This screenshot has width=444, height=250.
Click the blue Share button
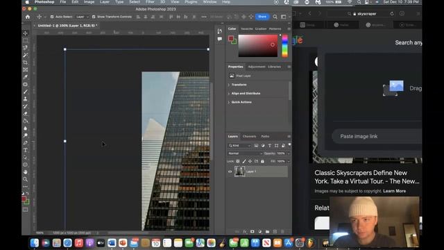262,17
